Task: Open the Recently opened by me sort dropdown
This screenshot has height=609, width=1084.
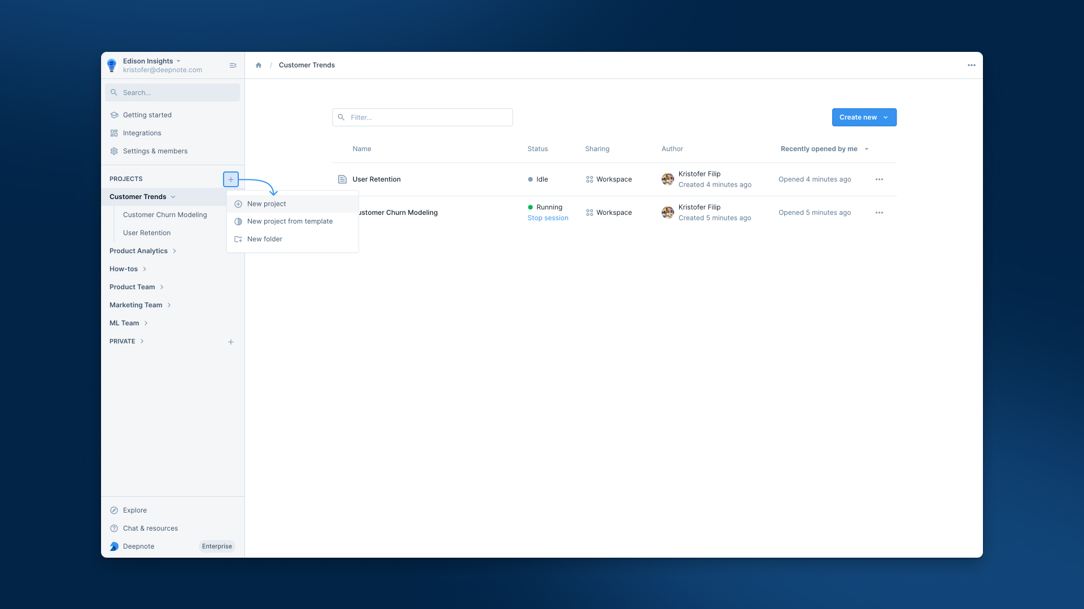Action: [824, 149]
